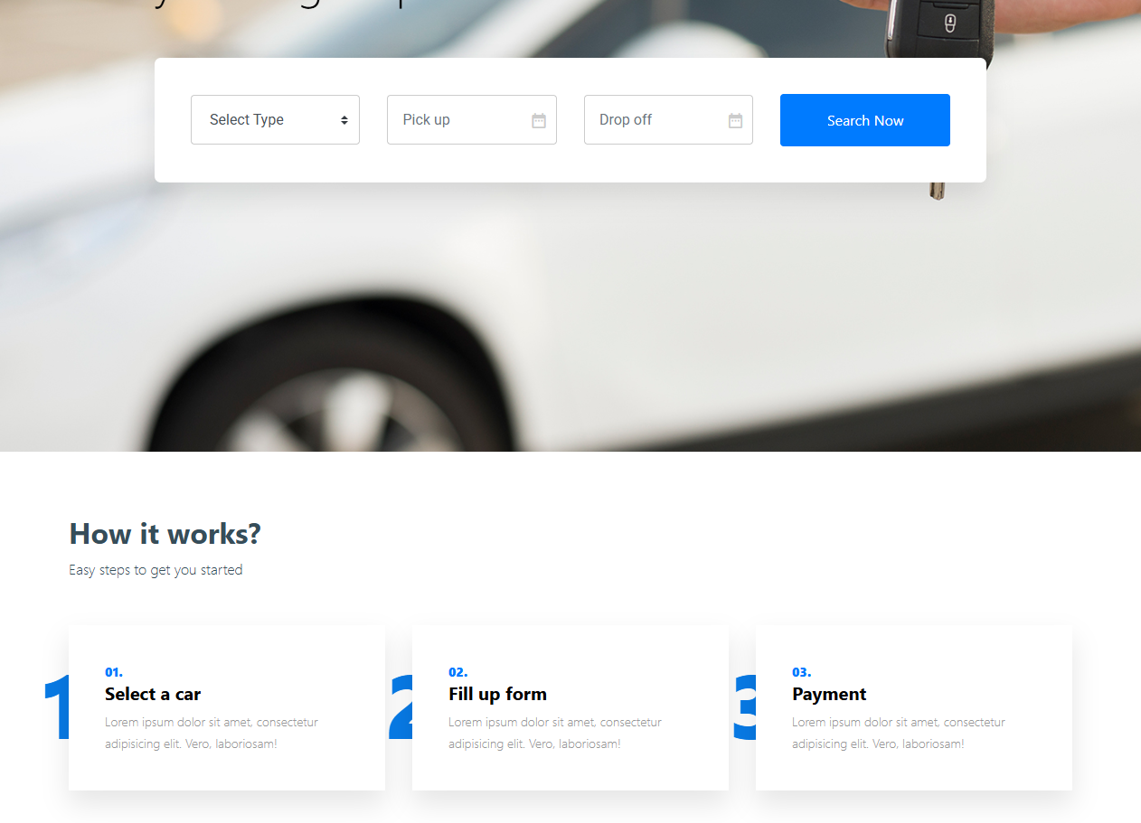Click the Payment card description text

click(899, 733)
